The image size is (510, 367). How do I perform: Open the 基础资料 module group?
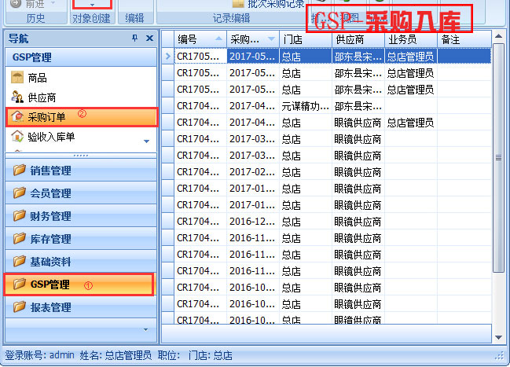(50, 262)
